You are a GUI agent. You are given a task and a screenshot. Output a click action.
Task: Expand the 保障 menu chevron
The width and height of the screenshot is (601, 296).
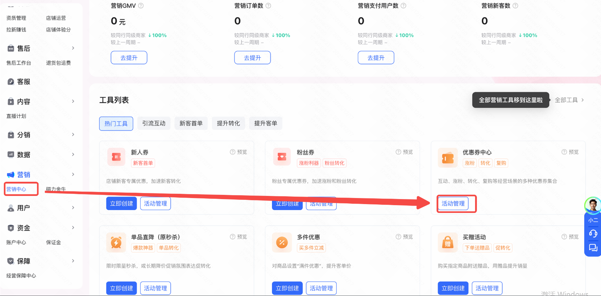click(x=73, y=261)
